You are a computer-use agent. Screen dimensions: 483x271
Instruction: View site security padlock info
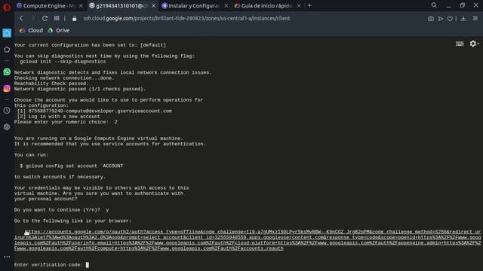click(74, 18)
